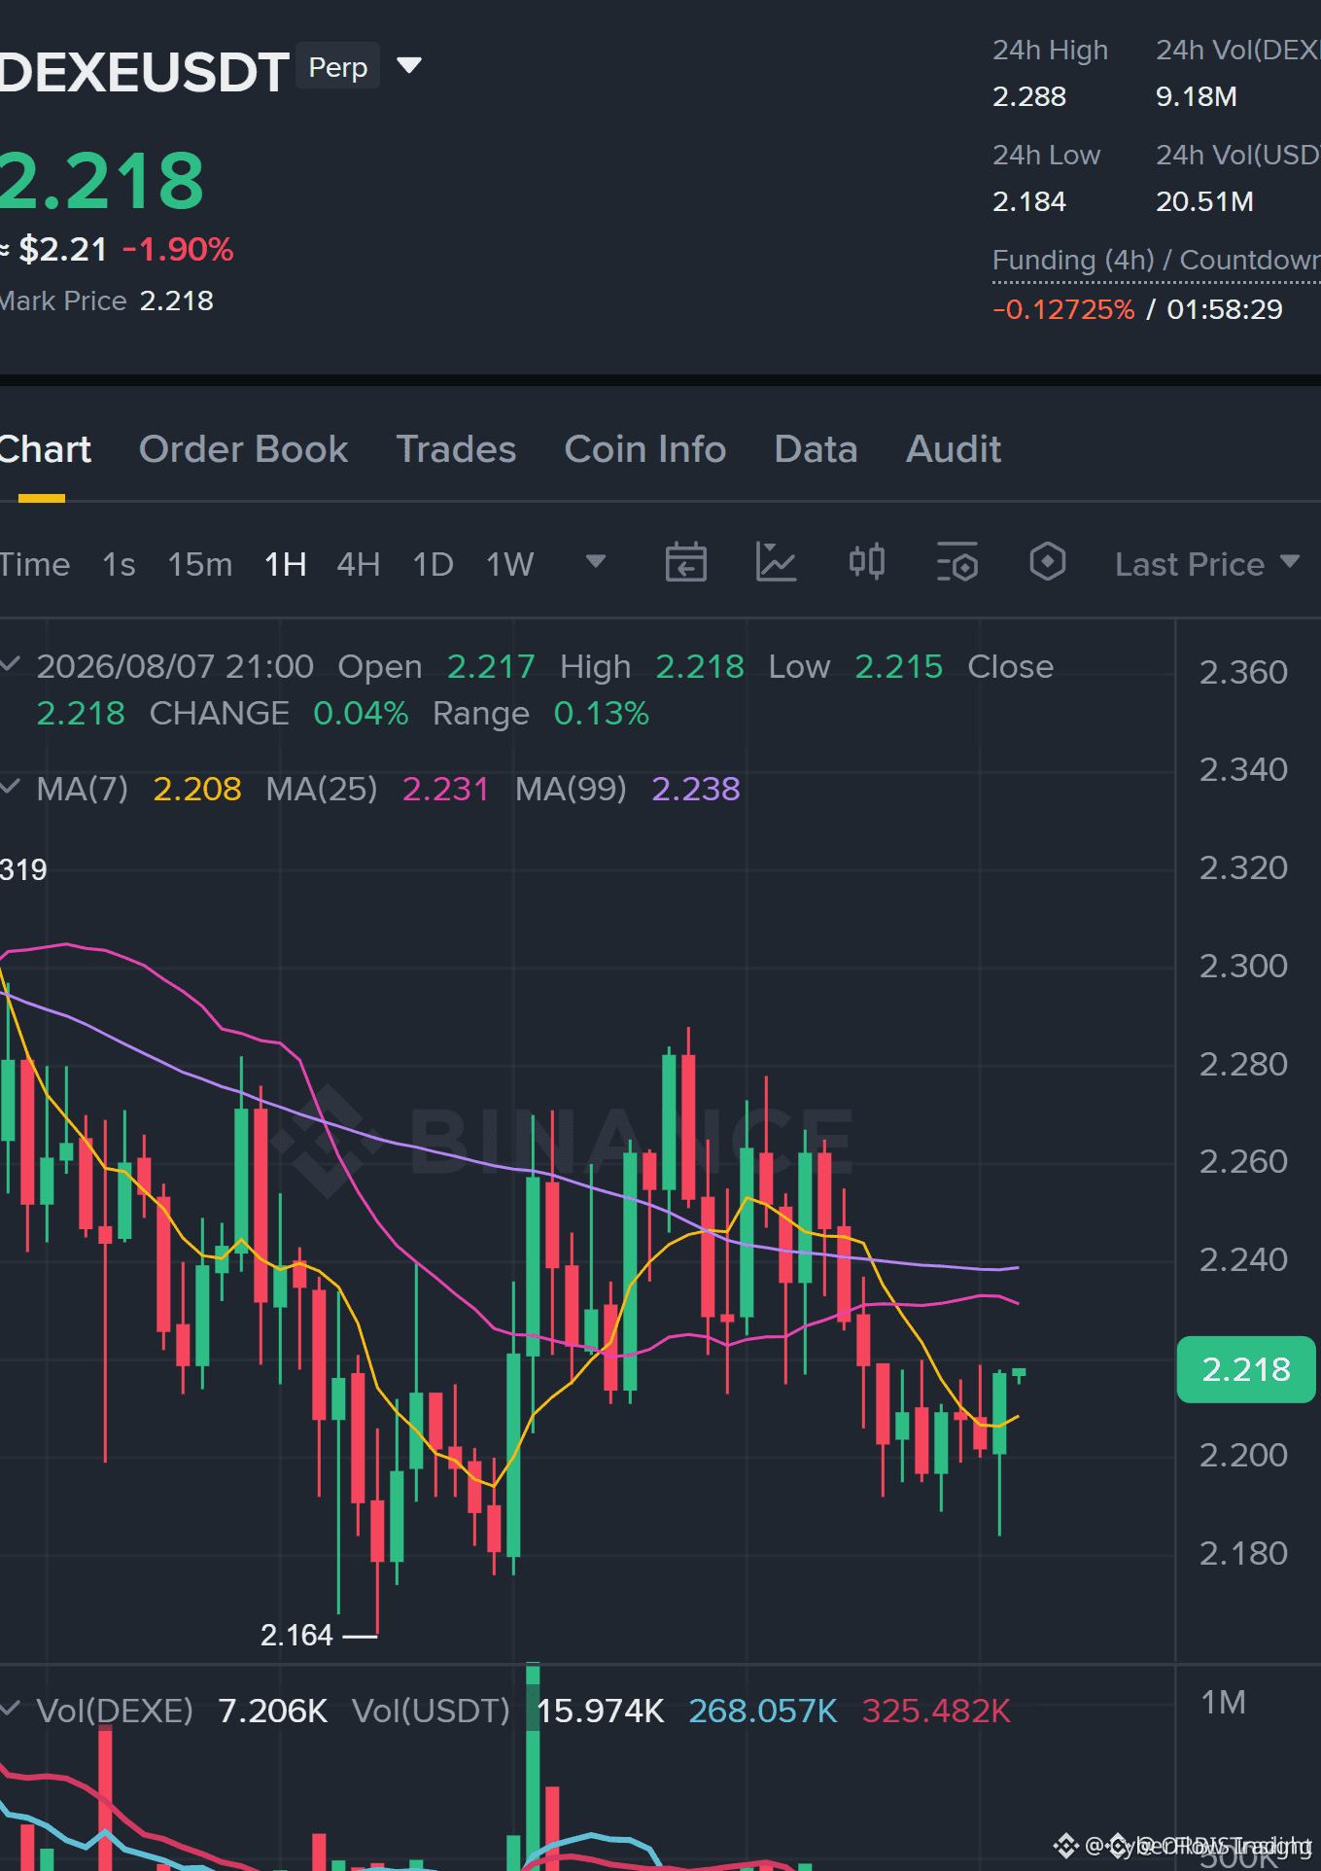Open chart display settings list icon
The width and height of the screenshot is (1321, 1871).
click(x=956, y=562)
